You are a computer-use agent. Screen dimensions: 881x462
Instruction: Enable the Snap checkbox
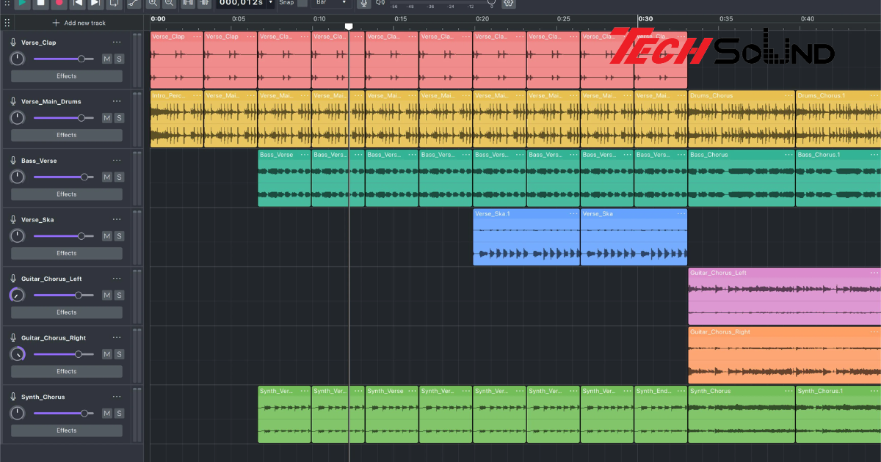pyautogui.click(x=302, y=3)
